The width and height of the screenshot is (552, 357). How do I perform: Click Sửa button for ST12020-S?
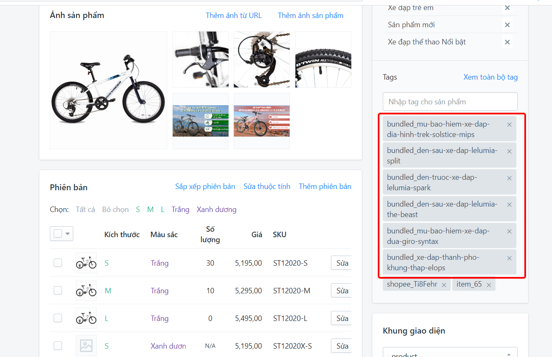click(x=342, y=263)
